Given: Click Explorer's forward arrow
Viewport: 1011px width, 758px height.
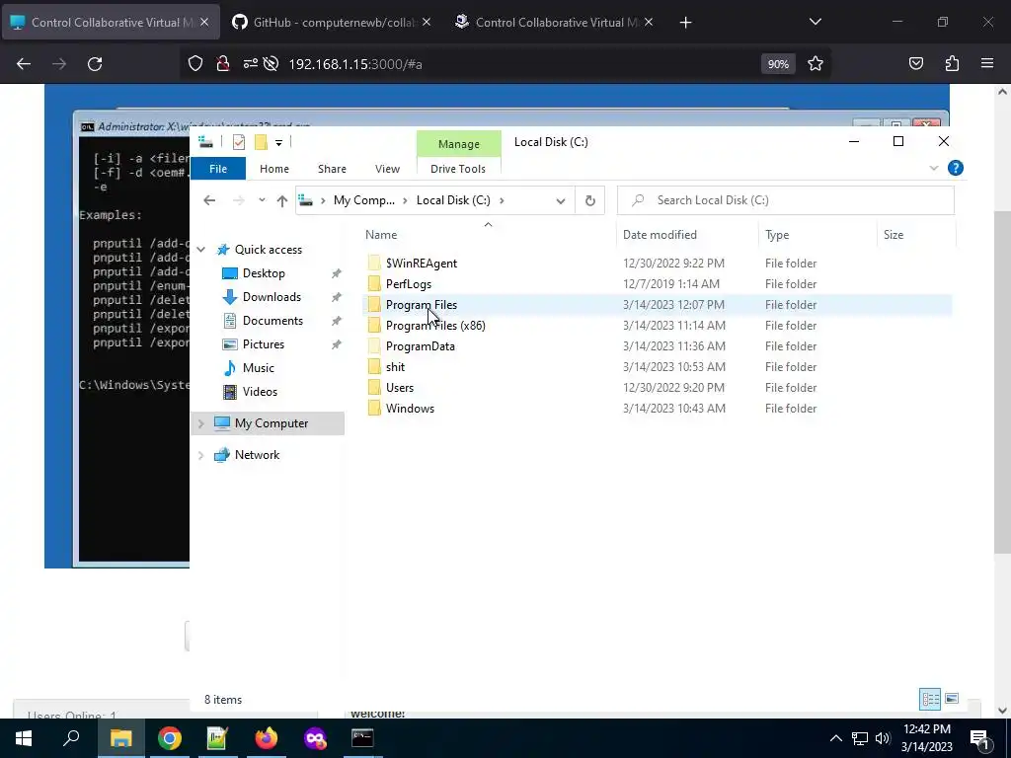Looking at the screenshot, I should coord(239,200).
